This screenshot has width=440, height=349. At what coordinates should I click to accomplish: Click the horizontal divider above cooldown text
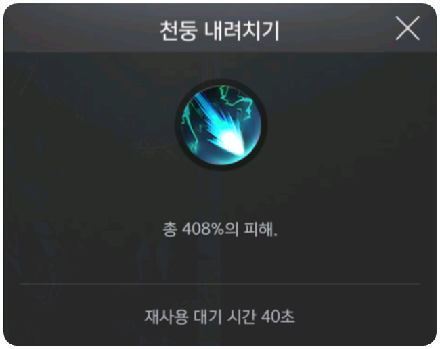[220, 284]
